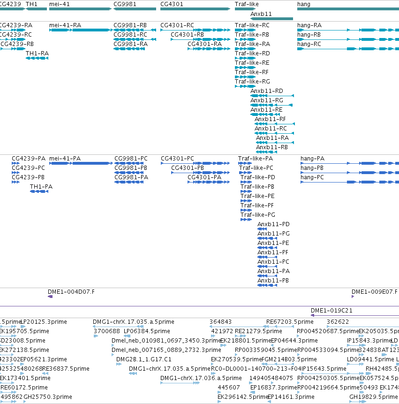Click EST LP20125.3prime
The width and height of the screenshot is (399, 404).
(44, 322)
